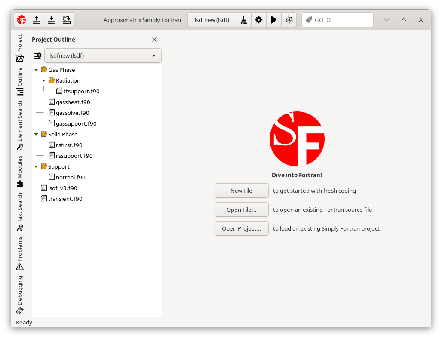Click the project settings icon beside dropdown
442x339 pixels.
coord(37,55)
